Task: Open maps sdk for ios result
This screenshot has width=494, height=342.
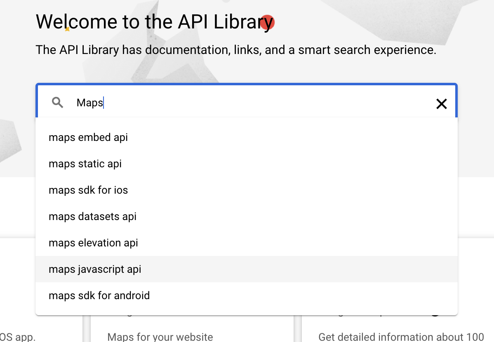Action: pyautogui.click(x=88, y=190)
